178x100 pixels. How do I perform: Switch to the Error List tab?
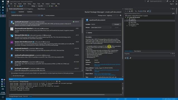tap(25, 96)
